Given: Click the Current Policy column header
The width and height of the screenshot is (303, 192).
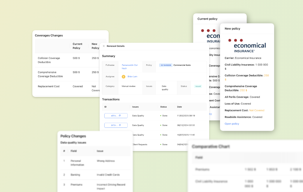Looking at the screenshot, I should tap(77, 46).
